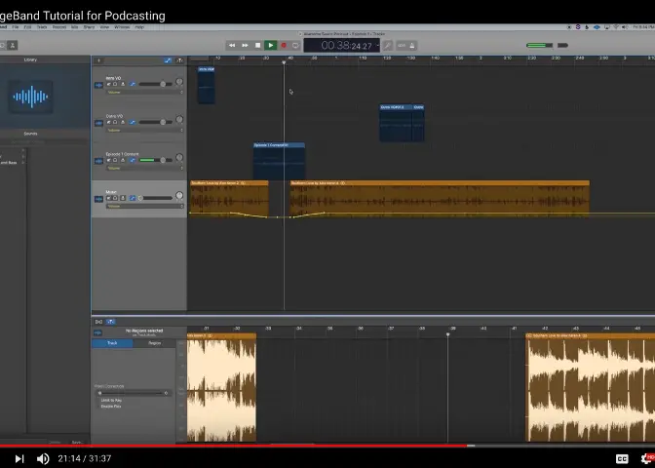Image resolution: width=655 pixels, height=468 pixels.
Task: Click Episode 1 Content record enable icon
Action: pyautogui.click(x=123, y=161)
